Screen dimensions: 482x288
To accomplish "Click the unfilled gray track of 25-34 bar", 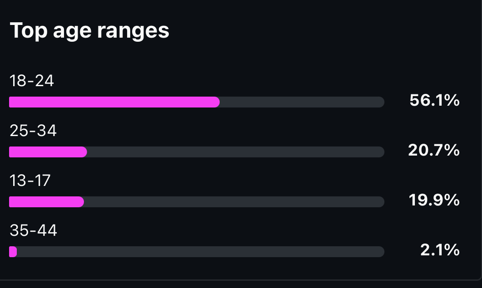I will coord(236,152).
